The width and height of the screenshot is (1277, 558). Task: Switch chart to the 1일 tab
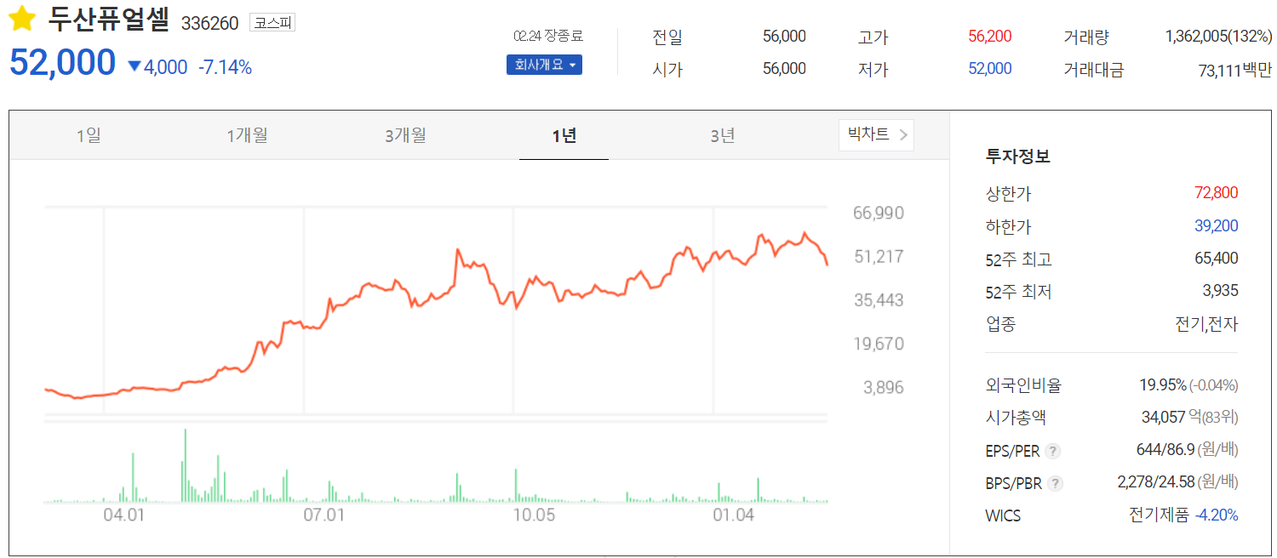click(89, 135)
